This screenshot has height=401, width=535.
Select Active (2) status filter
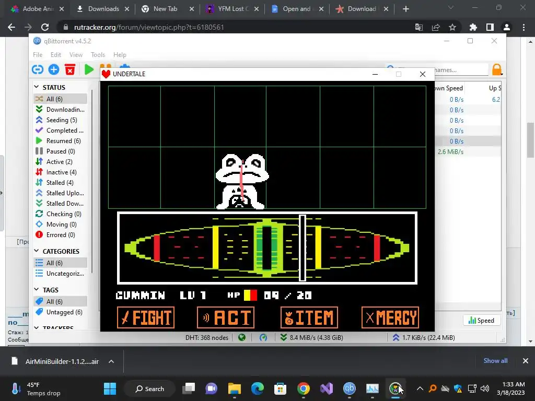pyautogui.click(x=60, y=162)
